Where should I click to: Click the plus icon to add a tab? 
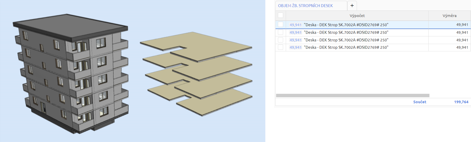(352, 6)
